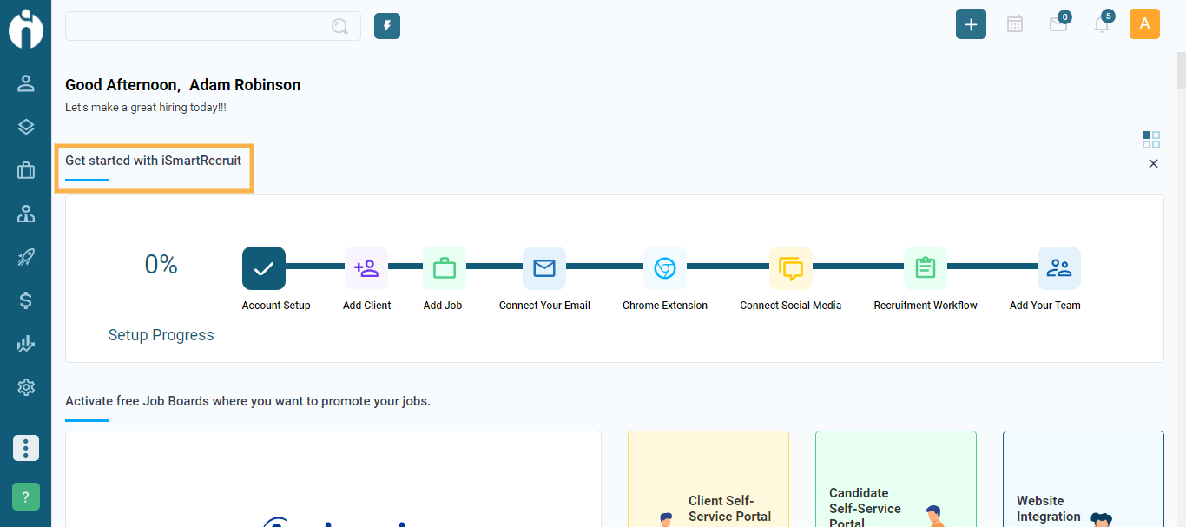
Task: Open the Jobs briefcase icon in sidebar
Action: coord(26,170)
